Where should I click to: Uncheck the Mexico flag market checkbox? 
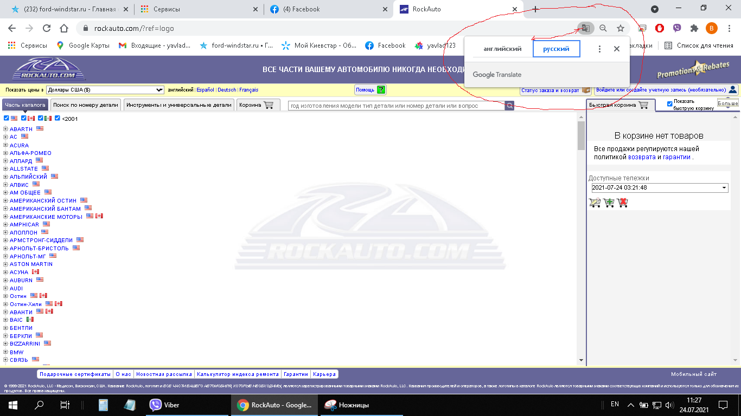41,118
